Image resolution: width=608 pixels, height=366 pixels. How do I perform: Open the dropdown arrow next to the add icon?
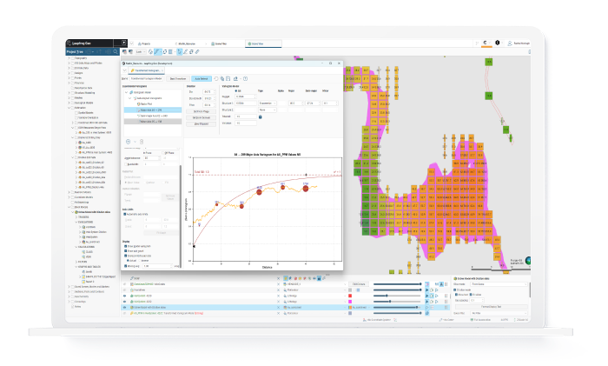pos(135,142)
